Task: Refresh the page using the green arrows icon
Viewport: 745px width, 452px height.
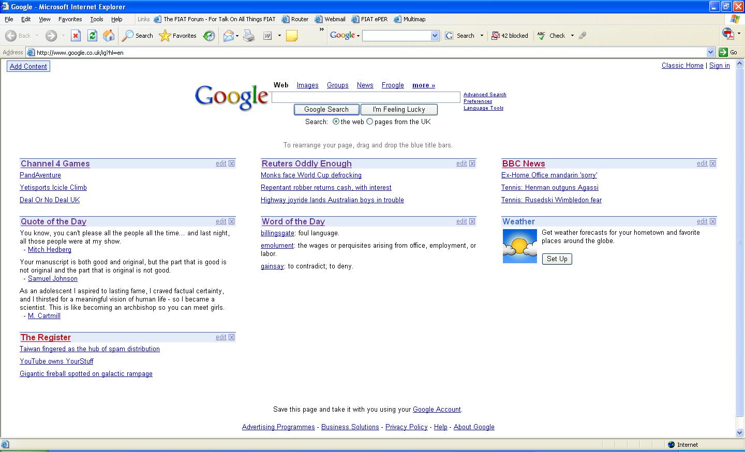Action: click(92, 36)
